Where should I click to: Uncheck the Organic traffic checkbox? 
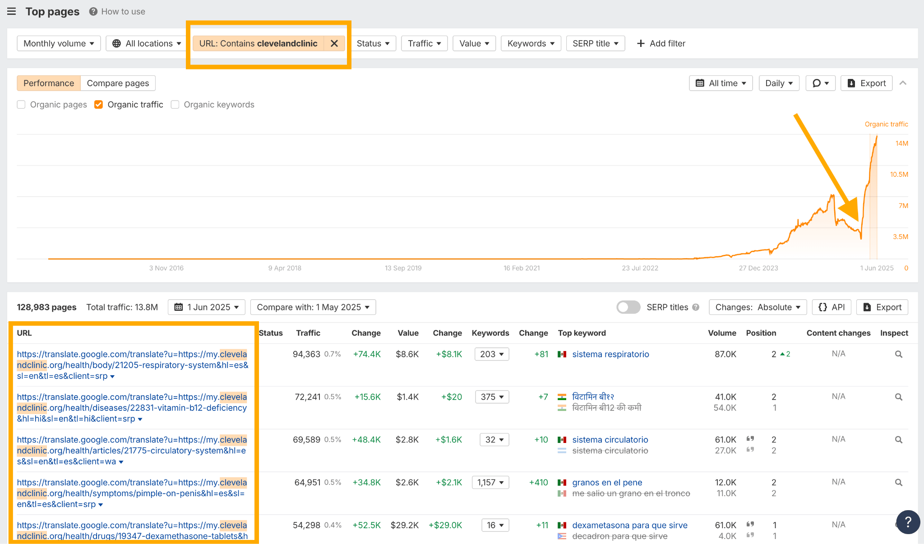pyautogui.click(x=98, y=104)
